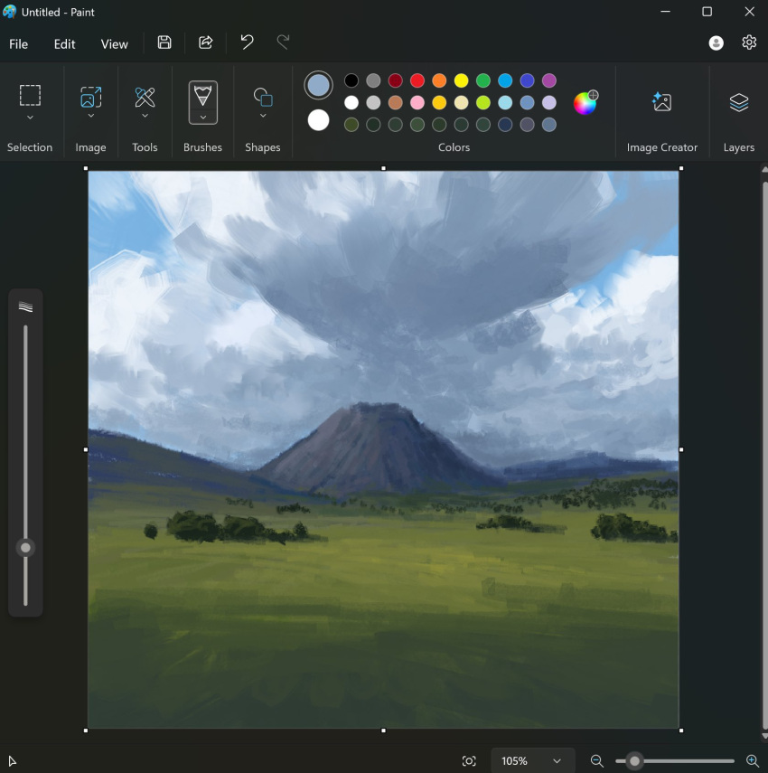Click the Share icon
The image size is (768, 773).
[205, 42]
